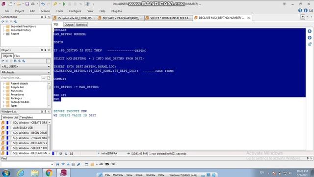
Task: Select the Imported History folder
Action: click(x=21, y=30)
